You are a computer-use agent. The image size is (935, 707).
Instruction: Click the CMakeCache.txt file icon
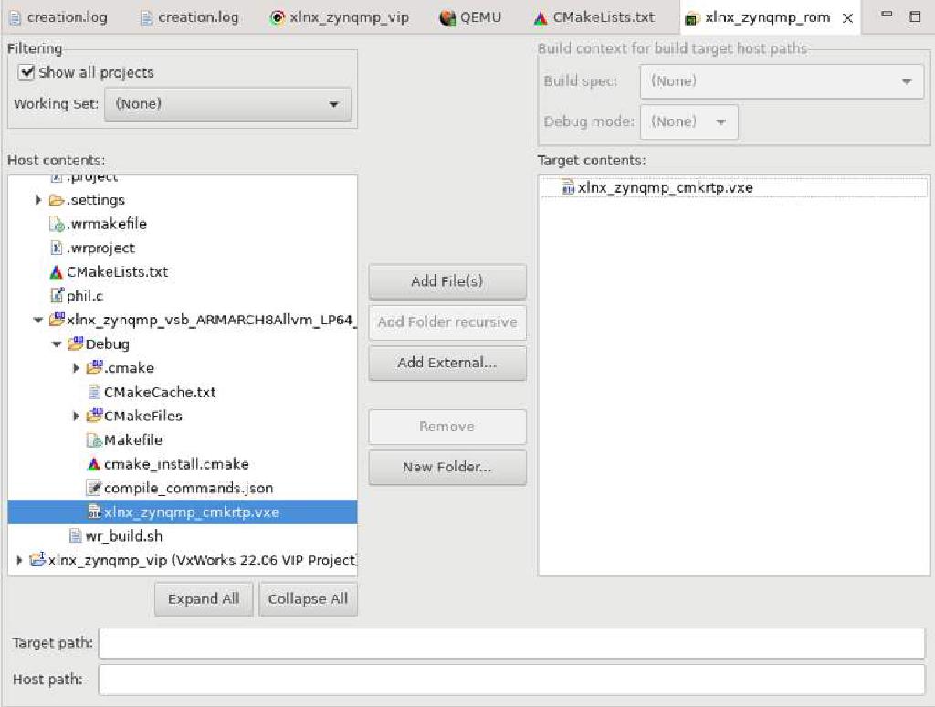point(94,391)
